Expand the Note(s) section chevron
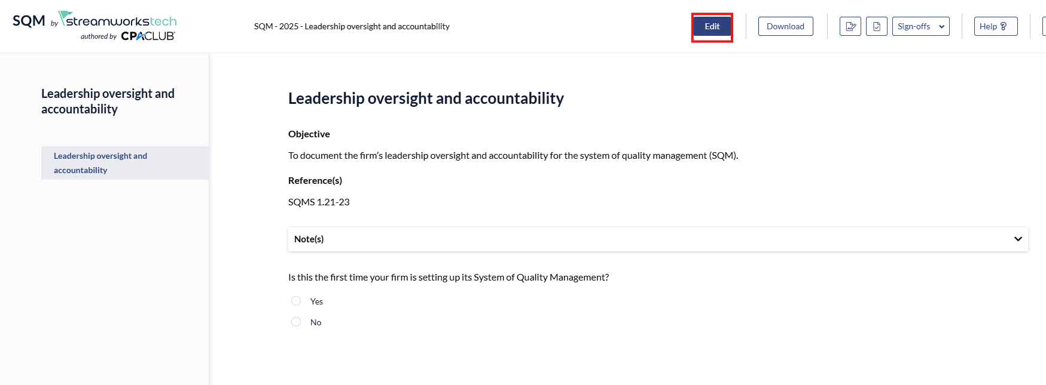 click(x=1018, y=239)
